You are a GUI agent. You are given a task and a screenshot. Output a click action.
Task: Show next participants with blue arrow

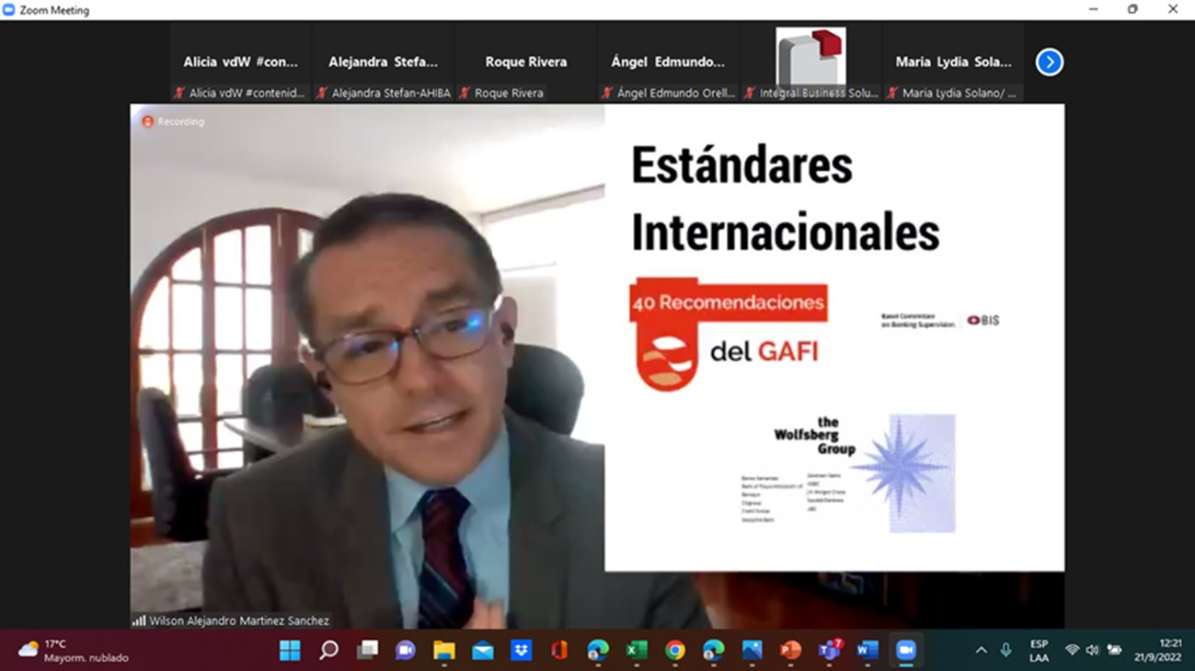pyautogui.click(x=1049, y=63)
